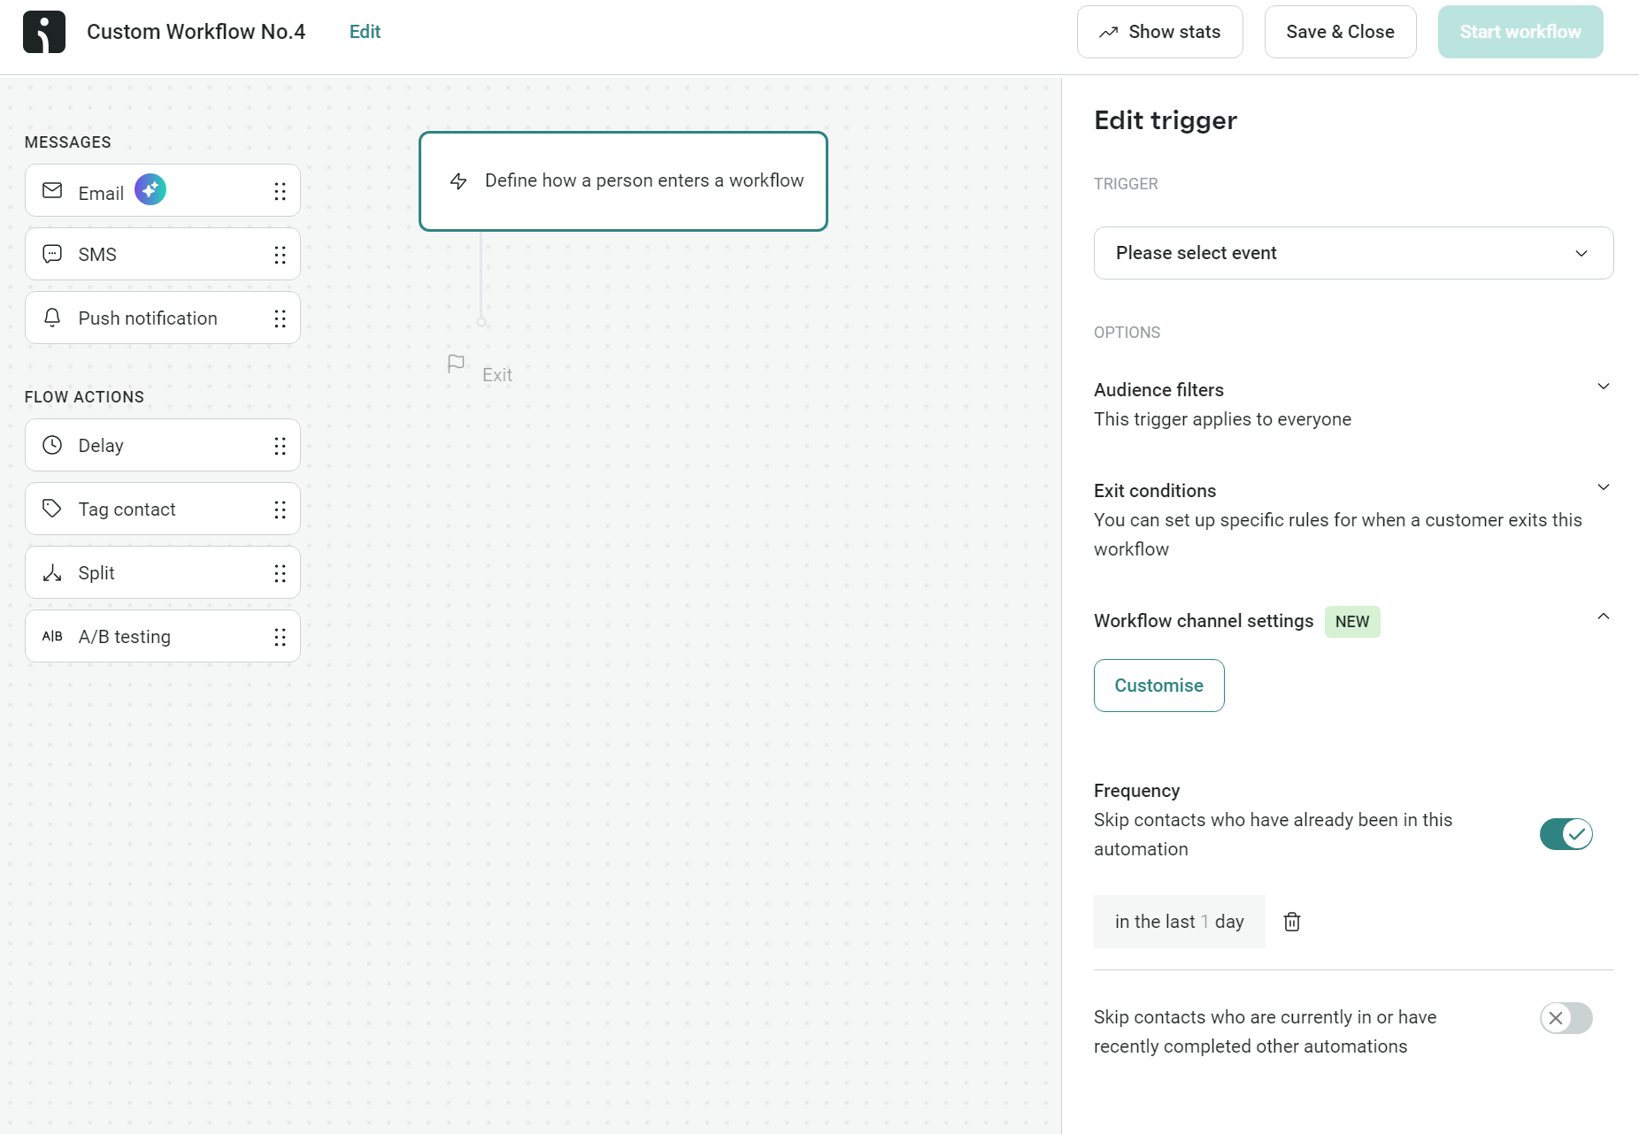Screen dimensions: 1639x1134
Task: Select the Email message icon
Action: tap(51, 190)
